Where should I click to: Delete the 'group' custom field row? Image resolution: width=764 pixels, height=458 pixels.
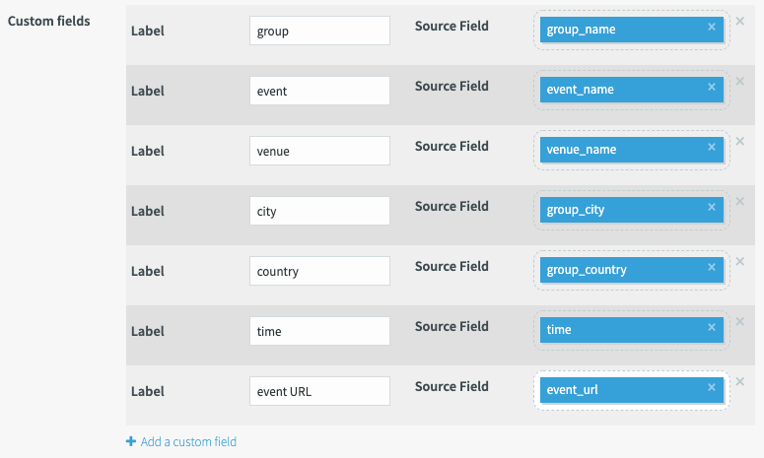[x=740, y=21]
